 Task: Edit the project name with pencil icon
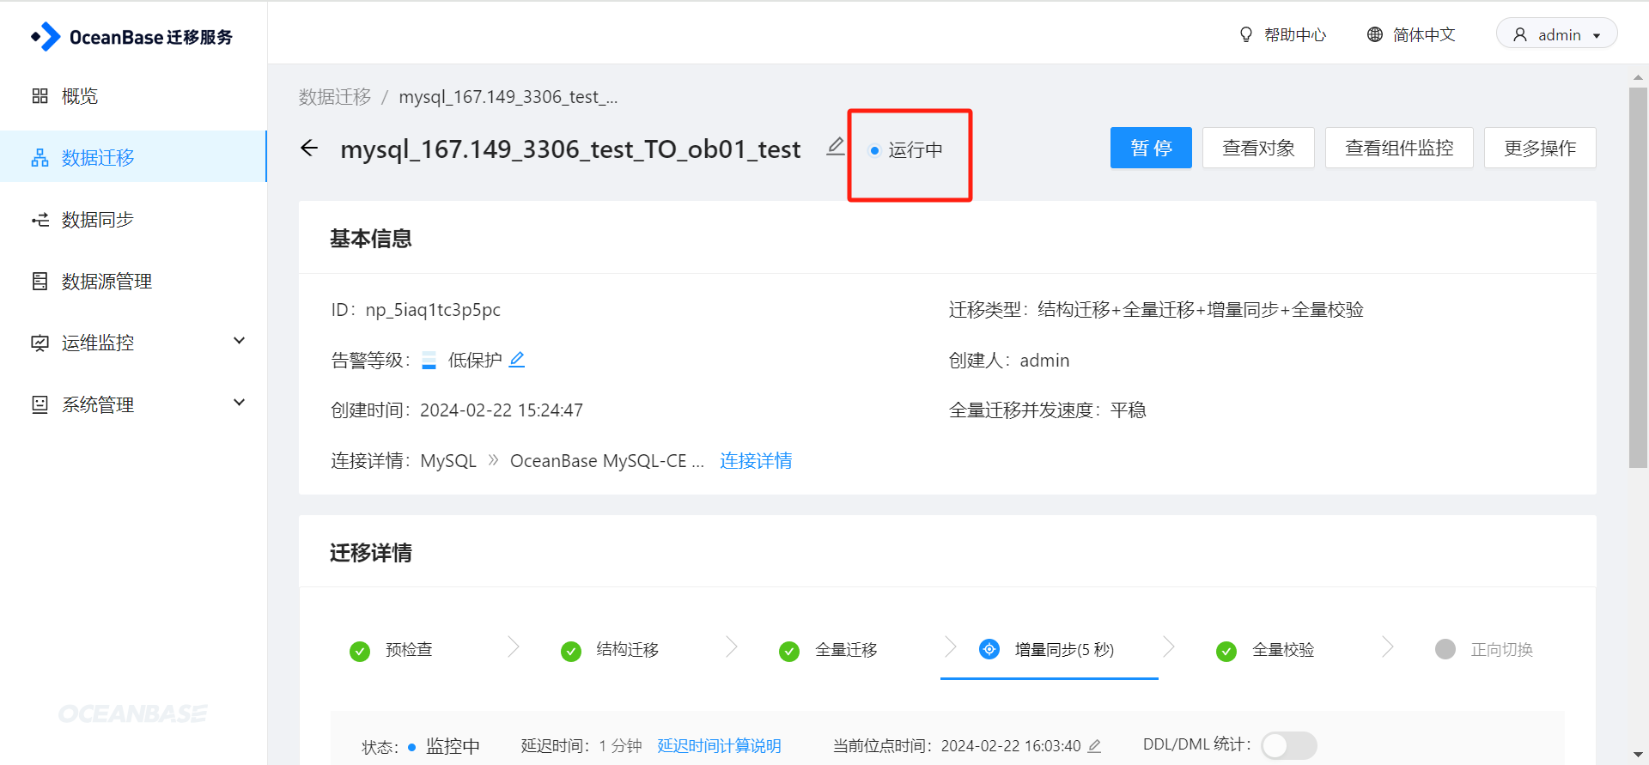835,147
